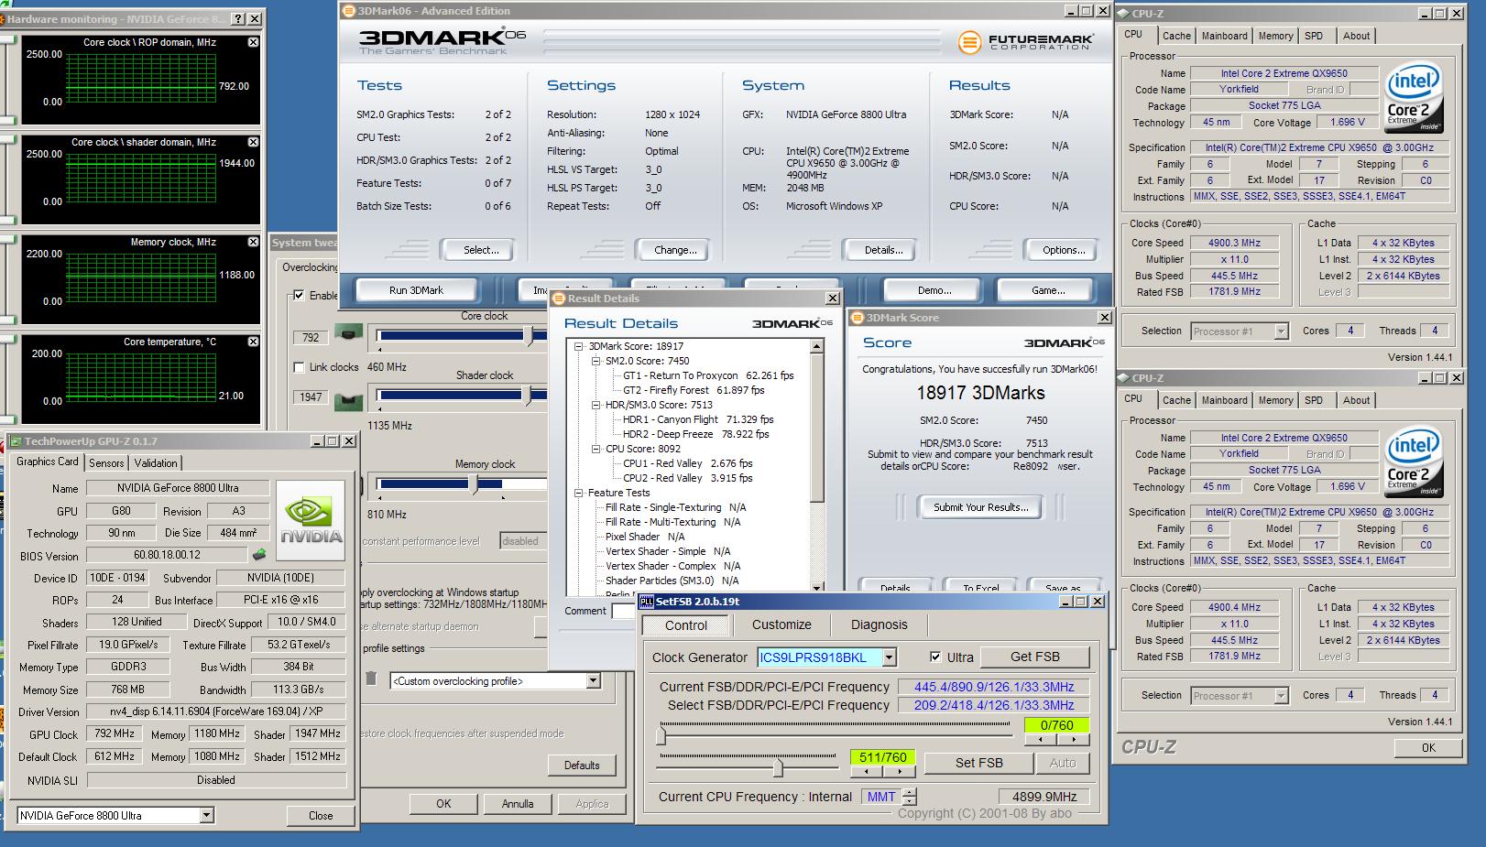Adjust the Memory clock slider handle
Viewport: 1486px width, 847px height.
pos(473,484)
